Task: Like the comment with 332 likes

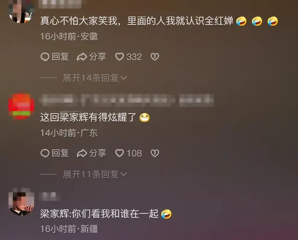Action: click(120, 57)
